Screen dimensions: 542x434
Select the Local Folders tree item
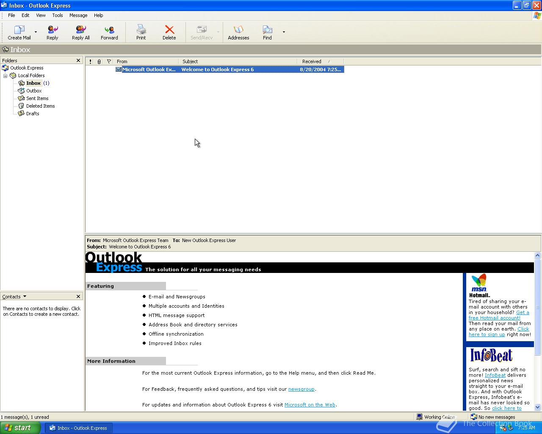click(x=31, y=75)
